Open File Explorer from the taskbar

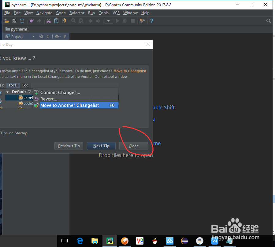(x=95, y=241)
